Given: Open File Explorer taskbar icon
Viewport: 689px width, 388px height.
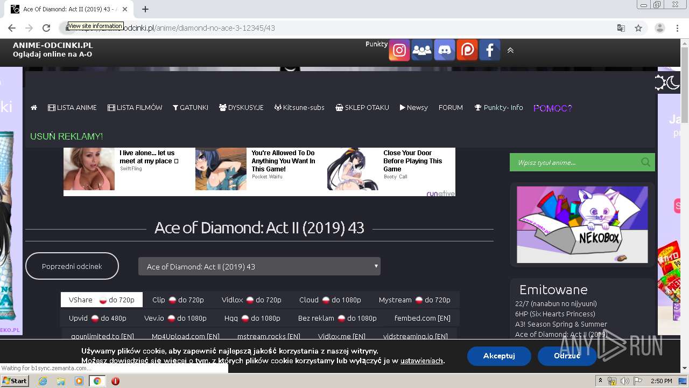Looking at the screenshot, I should pyautogui.click(x=61, y=381).
